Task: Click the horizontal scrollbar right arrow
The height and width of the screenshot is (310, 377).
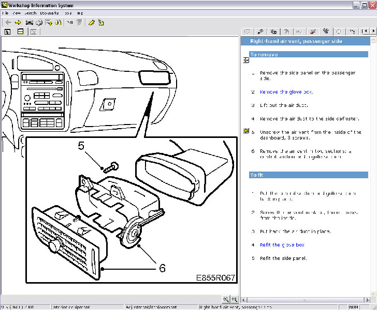Action: point(368,299)
